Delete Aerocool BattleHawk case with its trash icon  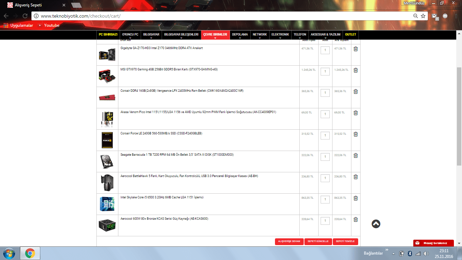pos(355,177)
